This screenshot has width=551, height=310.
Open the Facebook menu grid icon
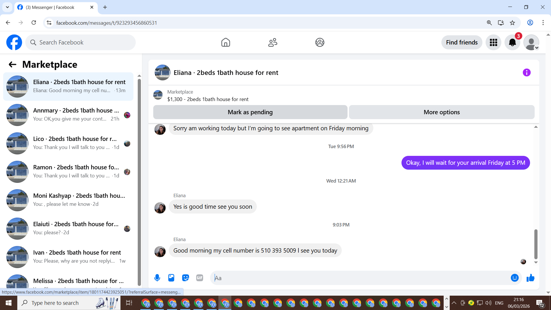(x=493, y=42)
